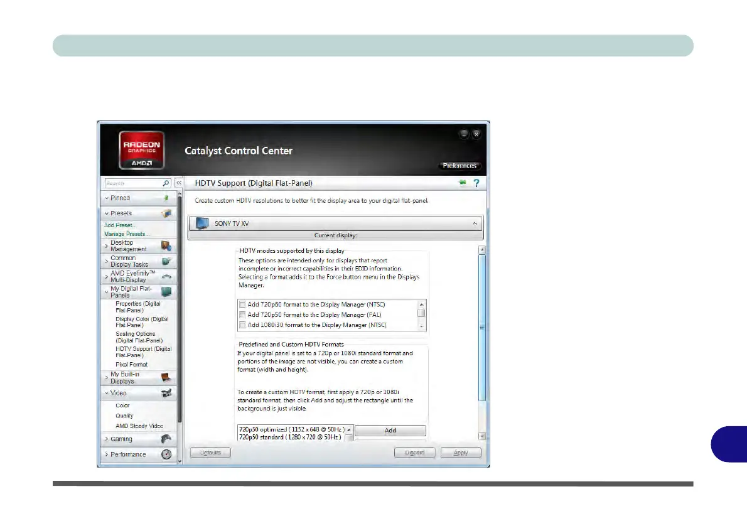Collapse the Video section
The image size is (747, 526).
(107, 393)
